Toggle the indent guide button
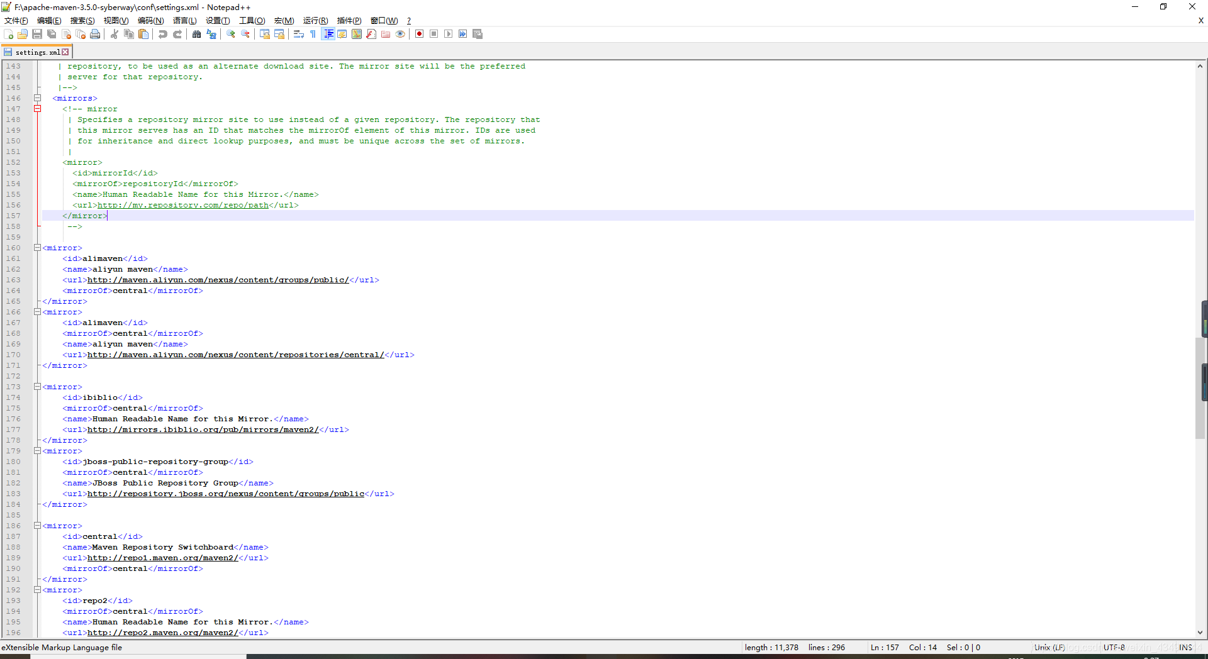This screenshot has width=1208, height=659. (328, 34)
